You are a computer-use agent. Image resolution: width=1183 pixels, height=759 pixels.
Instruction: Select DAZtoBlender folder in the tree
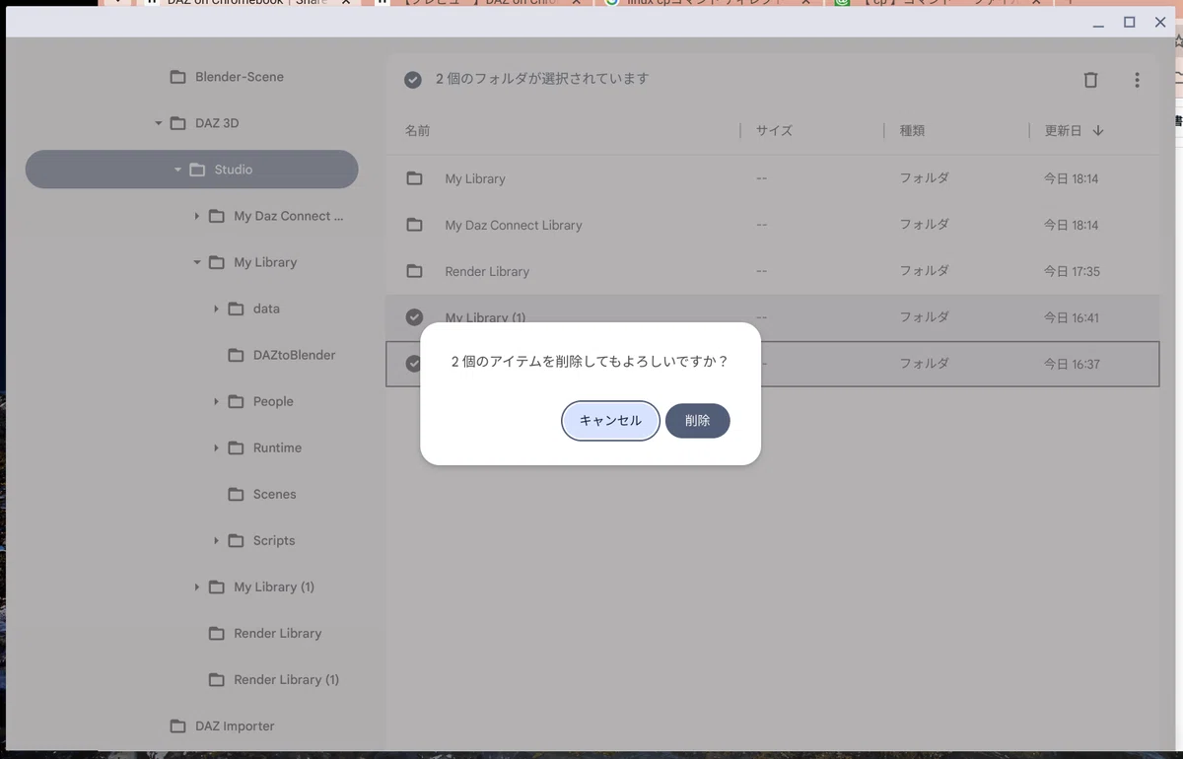click(x=191, y=355)
